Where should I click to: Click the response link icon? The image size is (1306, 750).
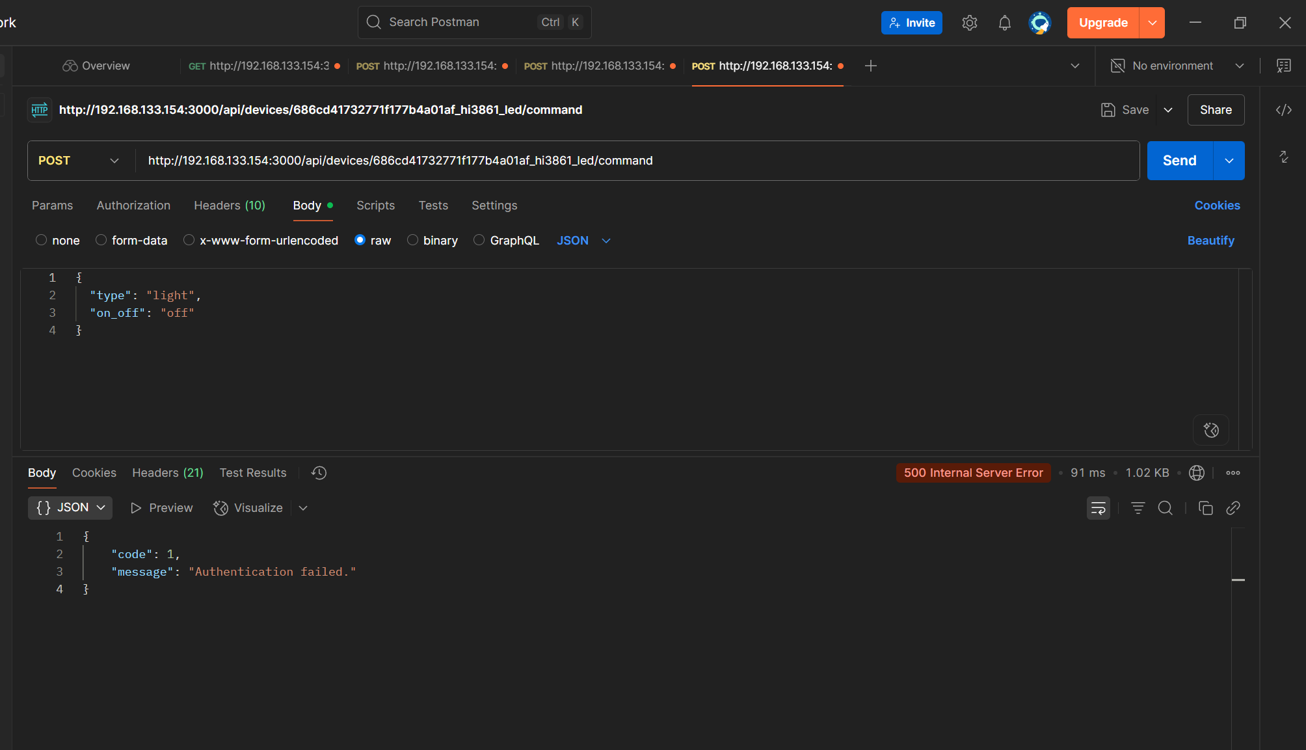coord(1233,508)
